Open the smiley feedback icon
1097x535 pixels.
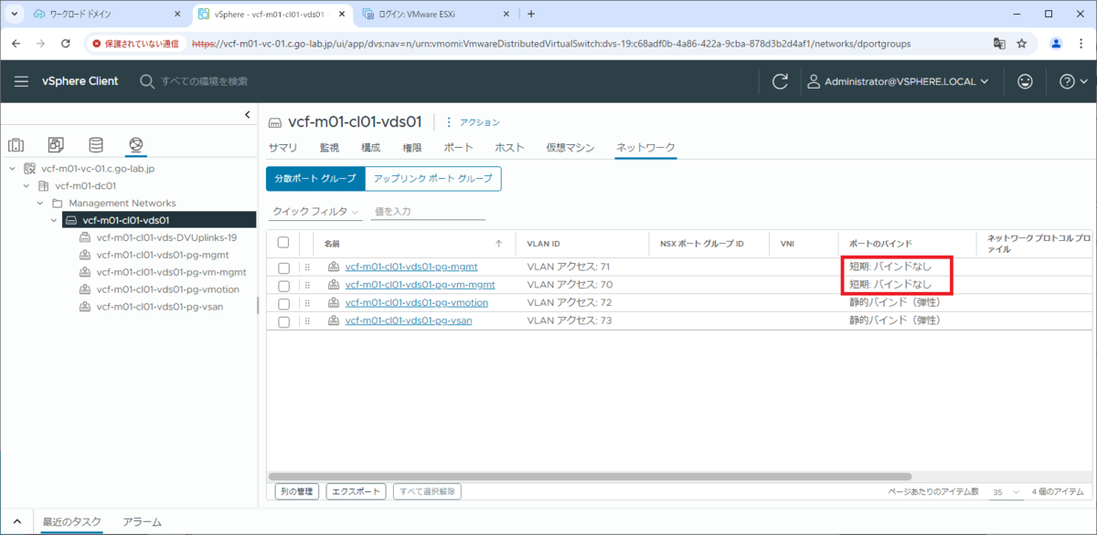pos(1025,81)
